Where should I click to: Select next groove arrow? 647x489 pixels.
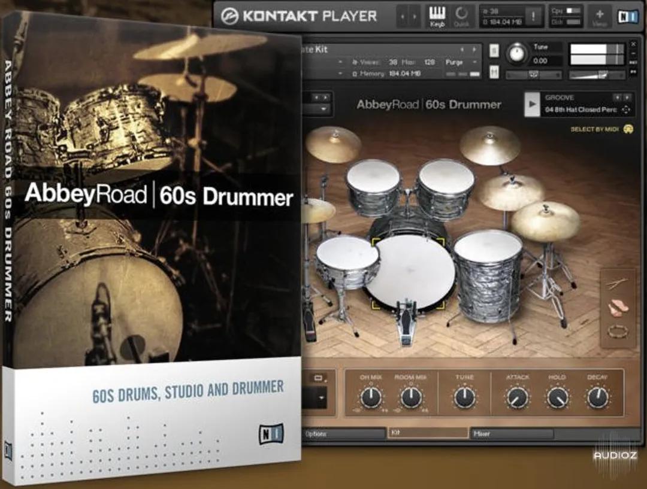click(627, 98)
